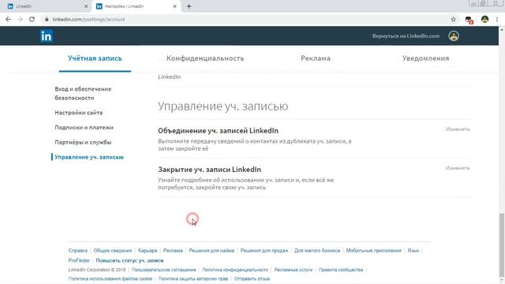Bookmark this page with star icon
505x284 pixels.
[x=453, y=19]
